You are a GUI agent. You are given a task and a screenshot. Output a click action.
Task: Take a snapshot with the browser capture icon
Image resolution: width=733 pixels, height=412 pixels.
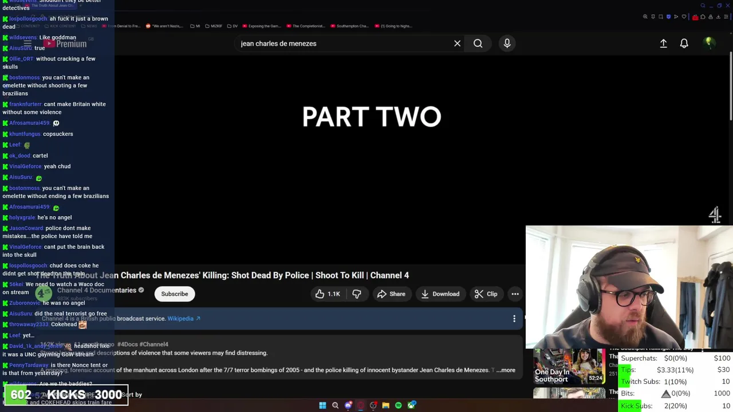661,17
